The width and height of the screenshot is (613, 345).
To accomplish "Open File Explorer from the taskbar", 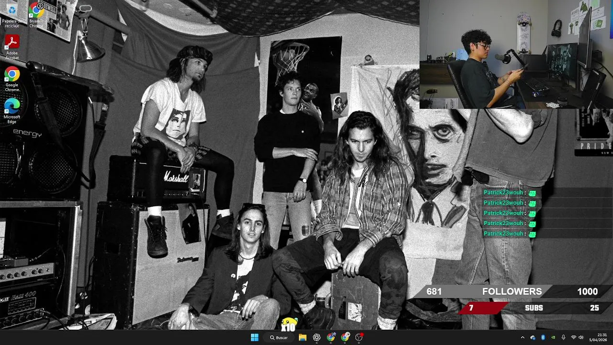I will tap(303, 337).
